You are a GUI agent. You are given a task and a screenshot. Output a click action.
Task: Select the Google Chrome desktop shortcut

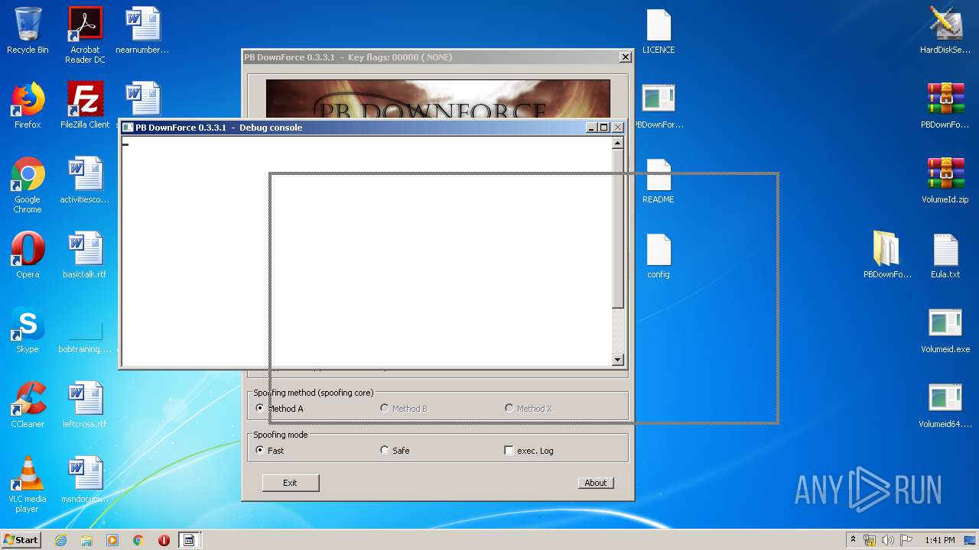28,185
